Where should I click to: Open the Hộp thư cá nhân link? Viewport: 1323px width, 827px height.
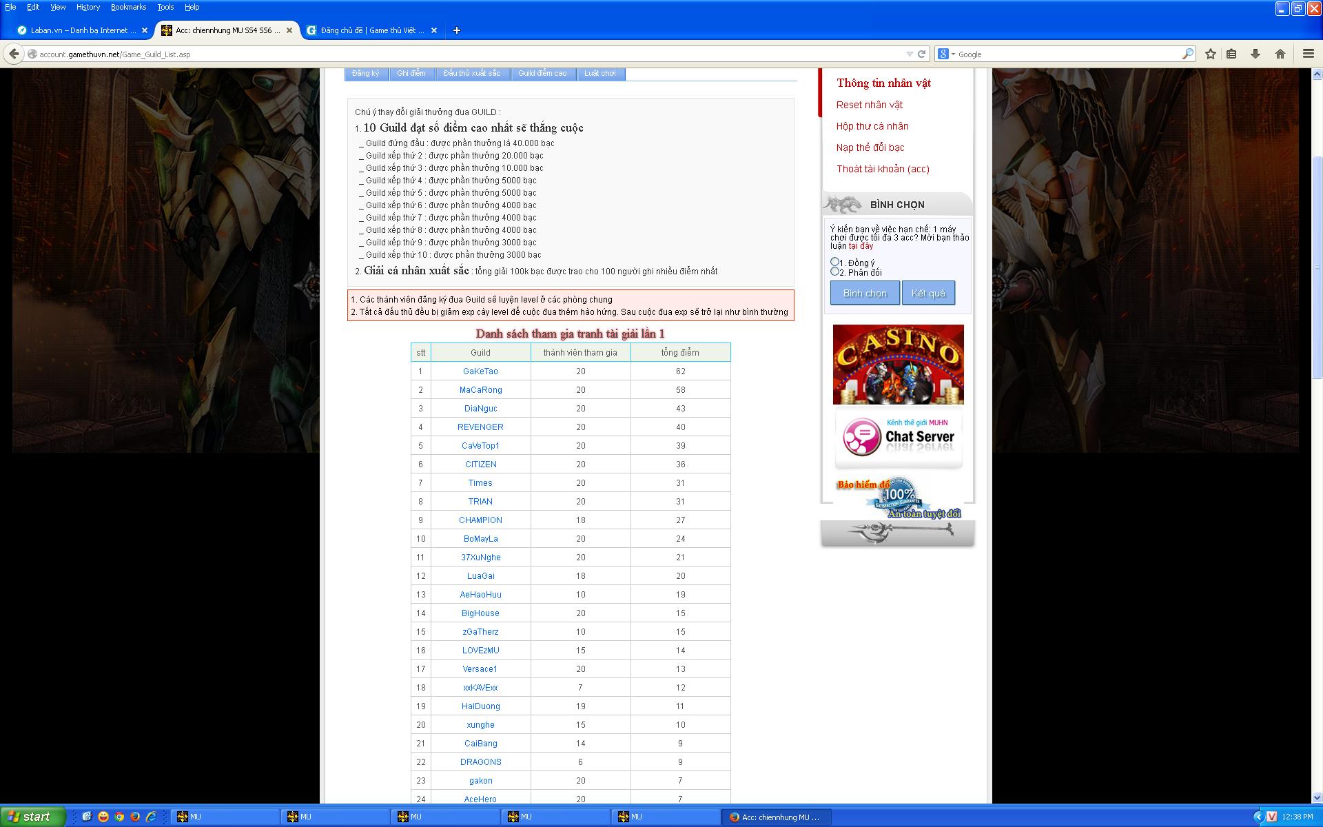(872, 126)
